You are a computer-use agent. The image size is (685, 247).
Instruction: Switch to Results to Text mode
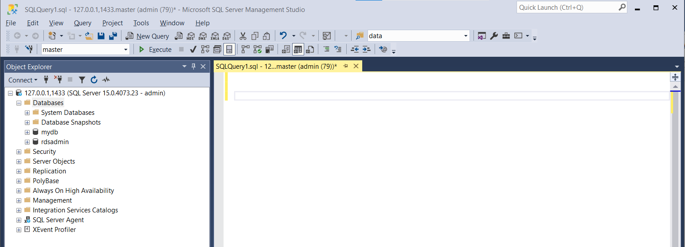pos(286,49)
